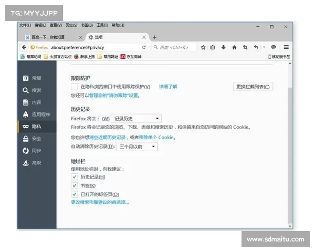
Task: Open the 详细了解 learn more link
Action: [168, 87]
